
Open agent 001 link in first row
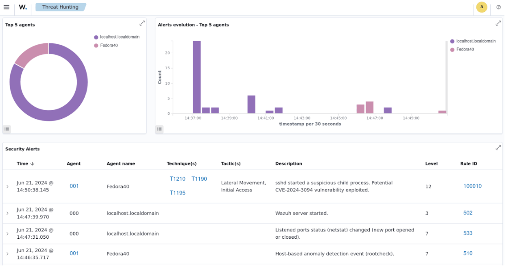click(x=74, y=186)
